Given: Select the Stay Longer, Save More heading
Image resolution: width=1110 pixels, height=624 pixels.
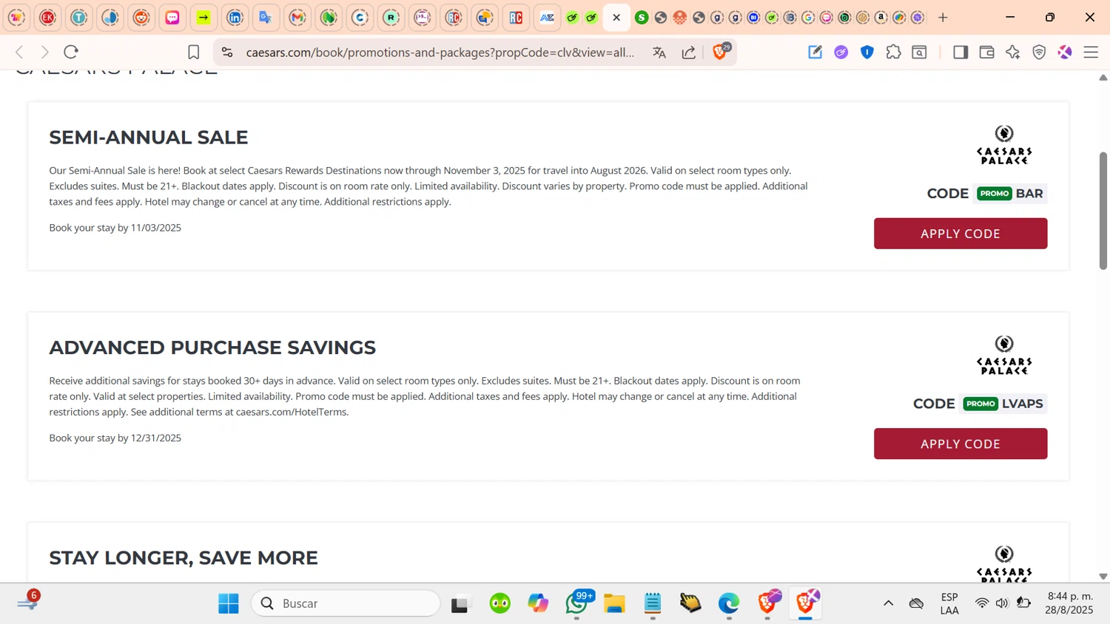Looking at the screenshot, I should coord(184,557).
